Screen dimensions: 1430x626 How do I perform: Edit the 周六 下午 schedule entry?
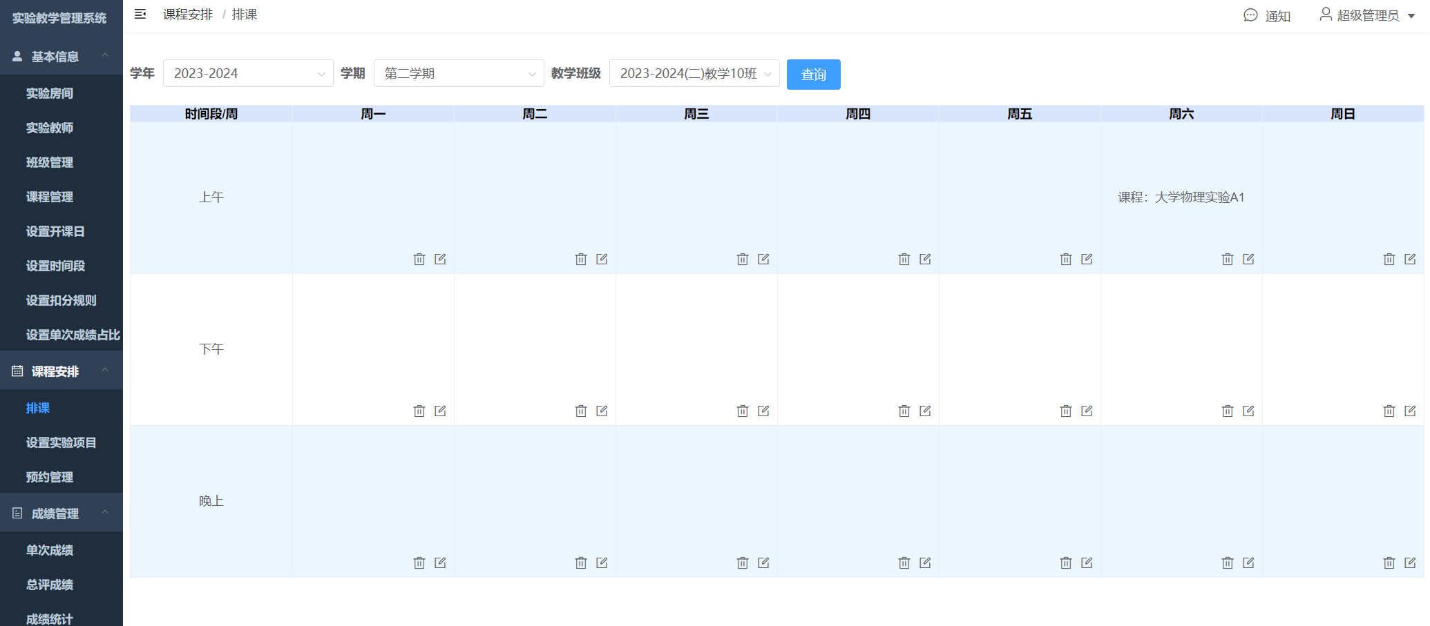click(1248, 411)
